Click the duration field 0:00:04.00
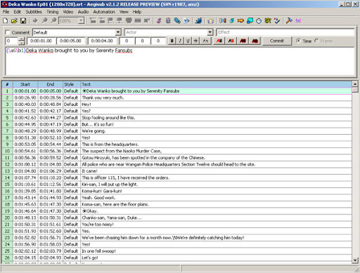 click(102, 41)
